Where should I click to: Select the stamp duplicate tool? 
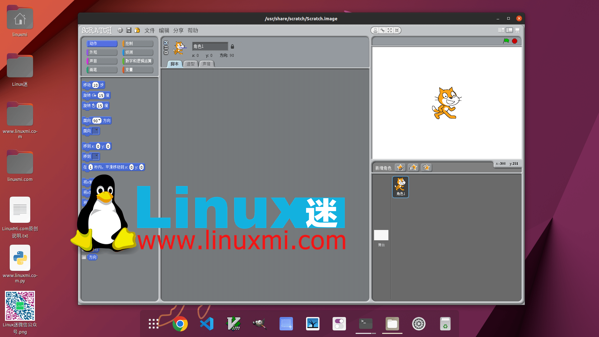click(x=375, y=30)
